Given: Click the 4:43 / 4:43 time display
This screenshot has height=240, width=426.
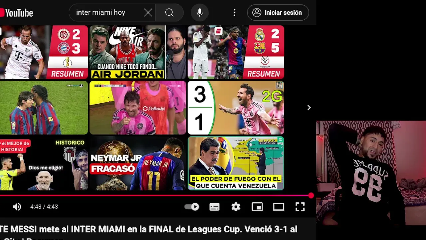Looking at the screenshot, I should [44, 207].
